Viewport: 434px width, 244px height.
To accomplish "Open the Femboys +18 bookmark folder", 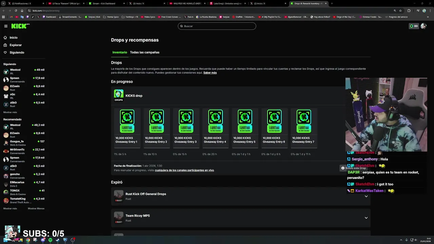I will [130, 17].
